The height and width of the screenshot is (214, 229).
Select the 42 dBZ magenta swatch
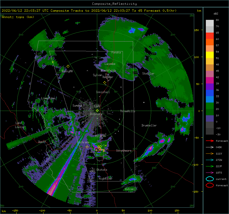pyautogui.click(x=210, y=80)
